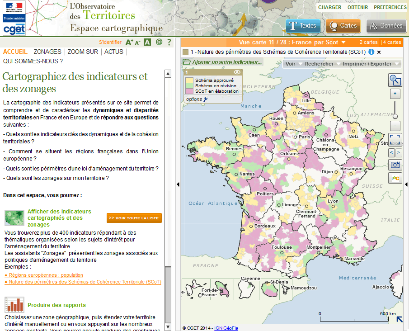Open QUI SOMMES-NOUS ? page
The height and width of the screenshot is (331, 409).
pyautogui.click(x=33, y=61)
